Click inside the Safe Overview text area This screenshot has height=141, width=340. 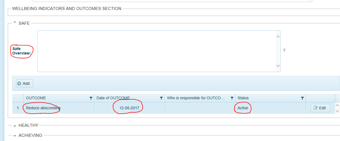156,51
